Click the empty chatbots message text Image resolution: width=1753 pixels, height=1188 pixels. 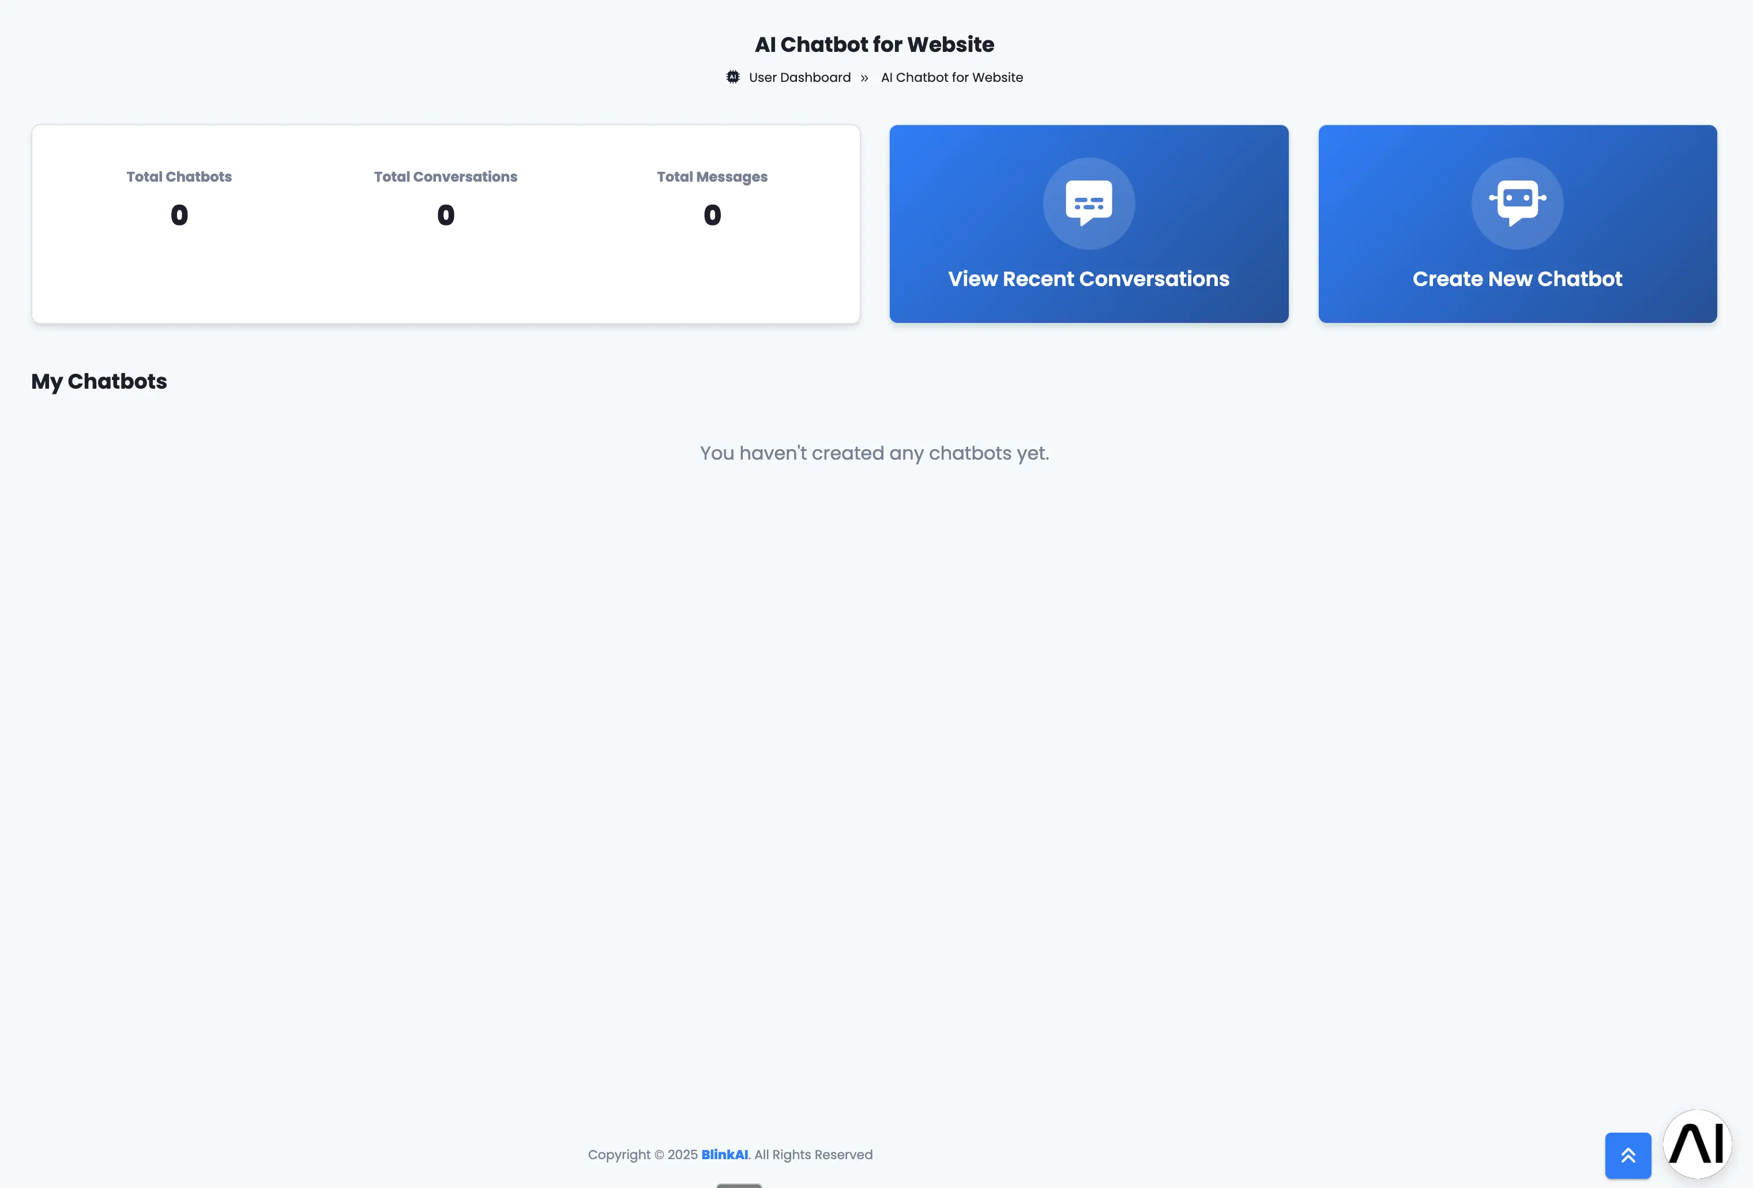pyautogui.click(x=874, y=453)
